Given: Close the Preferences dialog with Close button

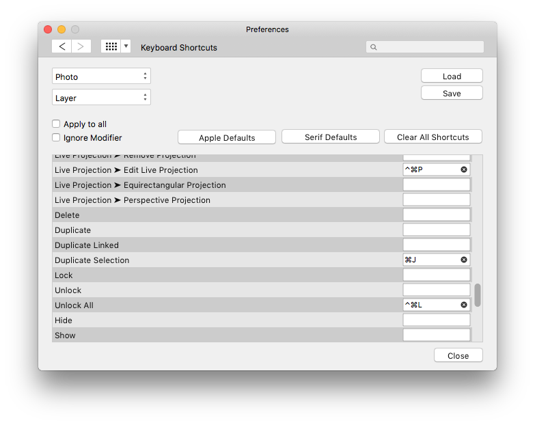Looking at the screenshot, I should [458, 355].
